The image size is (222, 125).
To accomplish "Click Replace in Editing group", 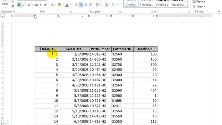I will click(x=199, y=1).
